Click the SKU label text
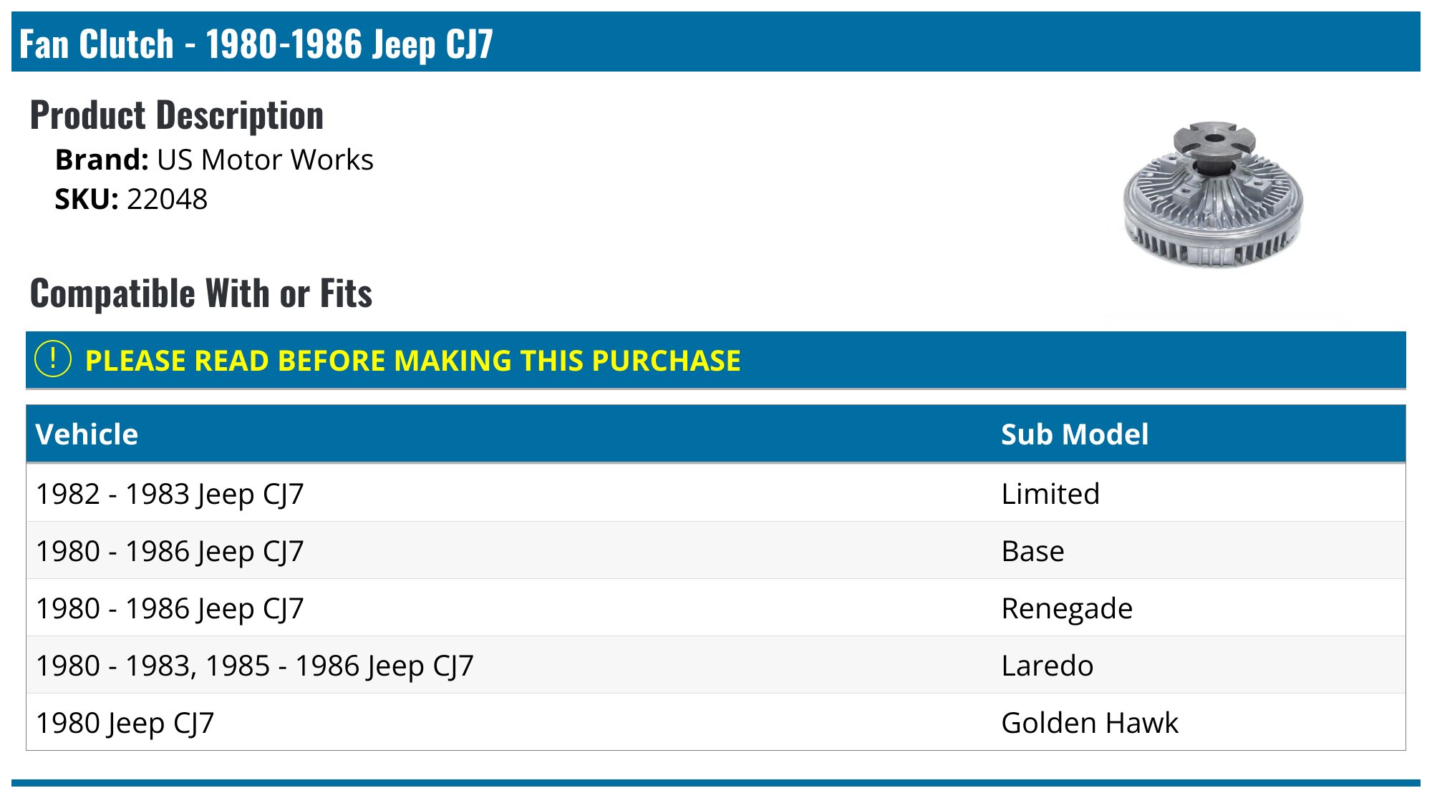 [x=86, y=199]
